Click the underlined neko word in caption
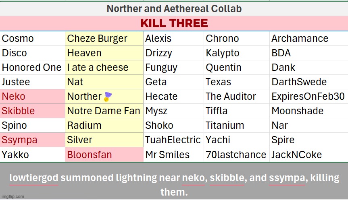Viewport: 348px width, 200px height. click(x=193, y=178)
